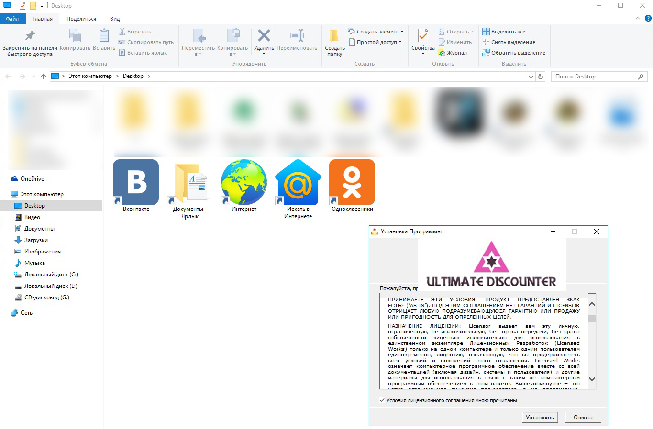Viewport: 653px width, 429px height.
Task: Click Снять выделение in the ribbon
Action: 509,42
